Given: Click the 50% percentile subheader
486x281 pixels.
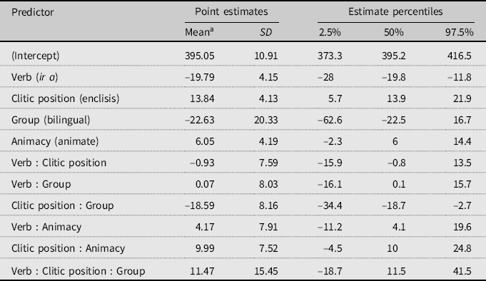Looking at the screenshot, I should [x=394, y=32].
